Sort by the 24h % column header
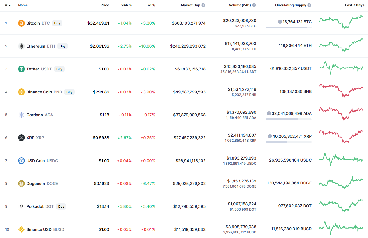368x238 pixels. click(126, 5)
